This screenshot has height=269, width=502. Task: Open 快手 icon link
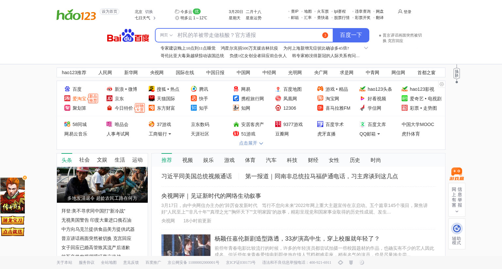[194, 98]
